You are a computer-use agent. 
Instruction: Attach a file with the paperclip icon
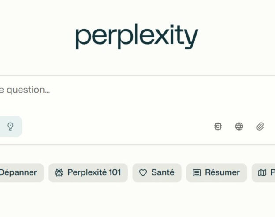260,127
